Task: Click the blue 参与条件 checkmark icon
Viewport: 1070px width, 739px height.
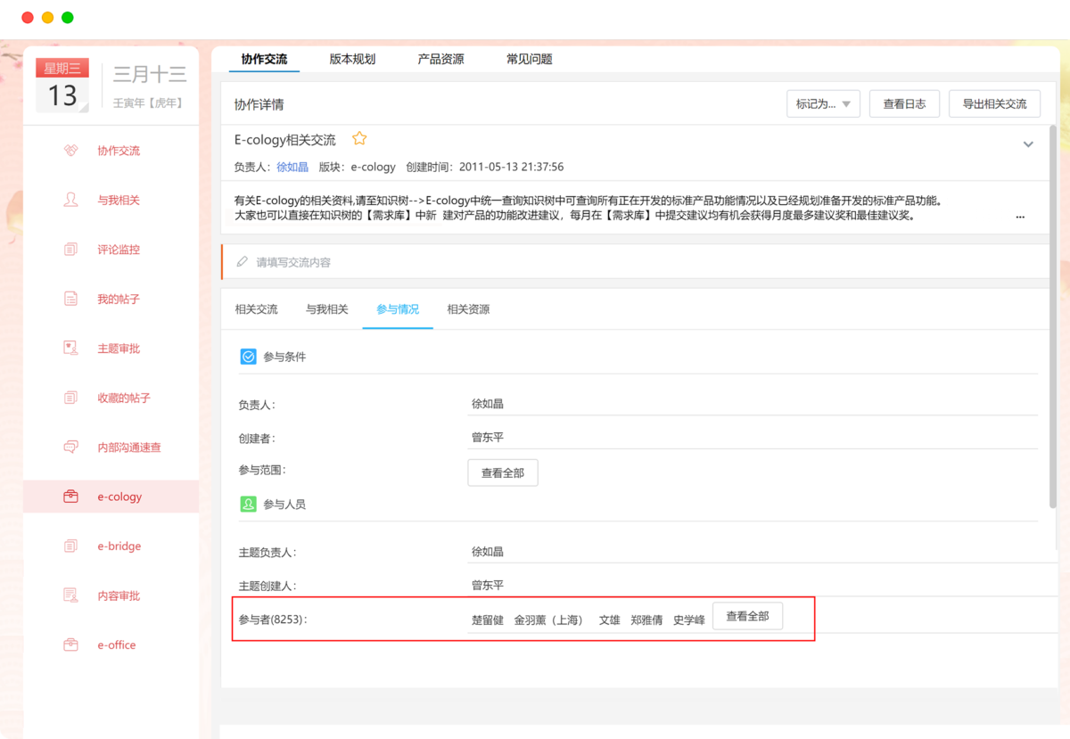Action: click(249, 357)
